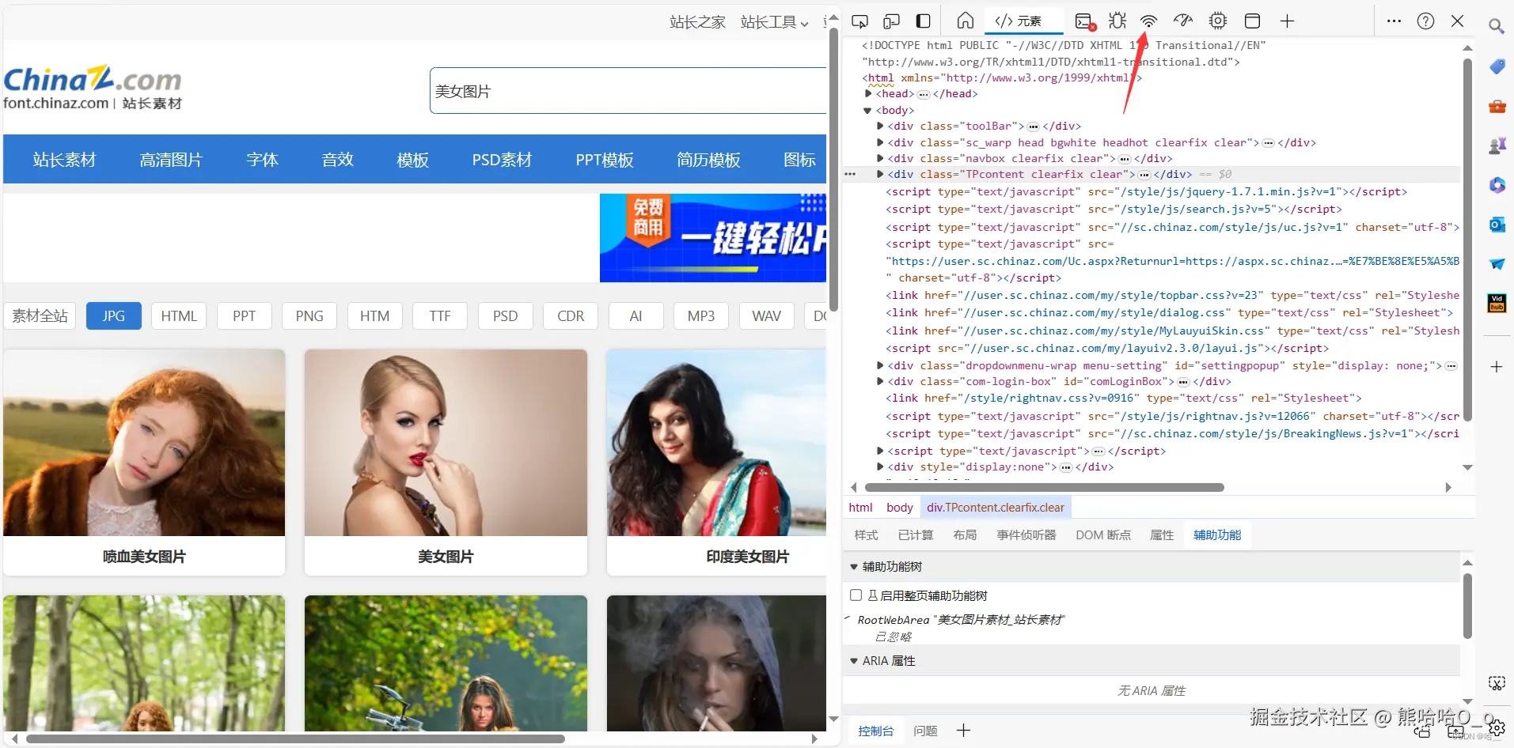Click the DOM tree horizontal scrollbar
This screenshot has width=1514, height=748.
click(1045, 487)
